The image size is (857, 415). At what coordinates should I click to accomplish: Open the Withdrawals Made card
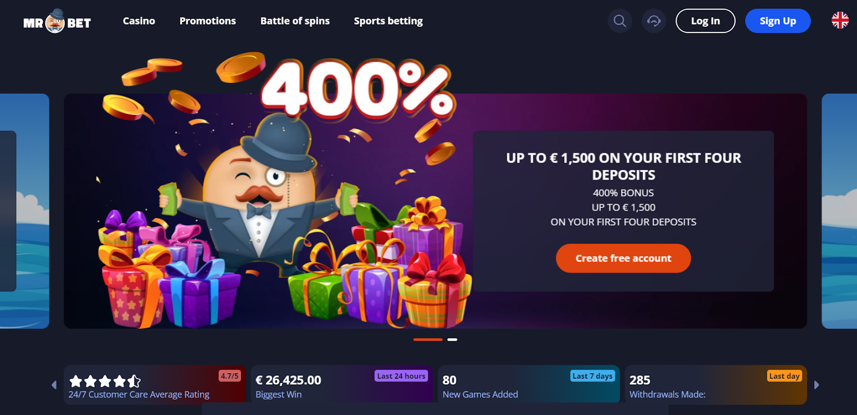coord(716,385)
